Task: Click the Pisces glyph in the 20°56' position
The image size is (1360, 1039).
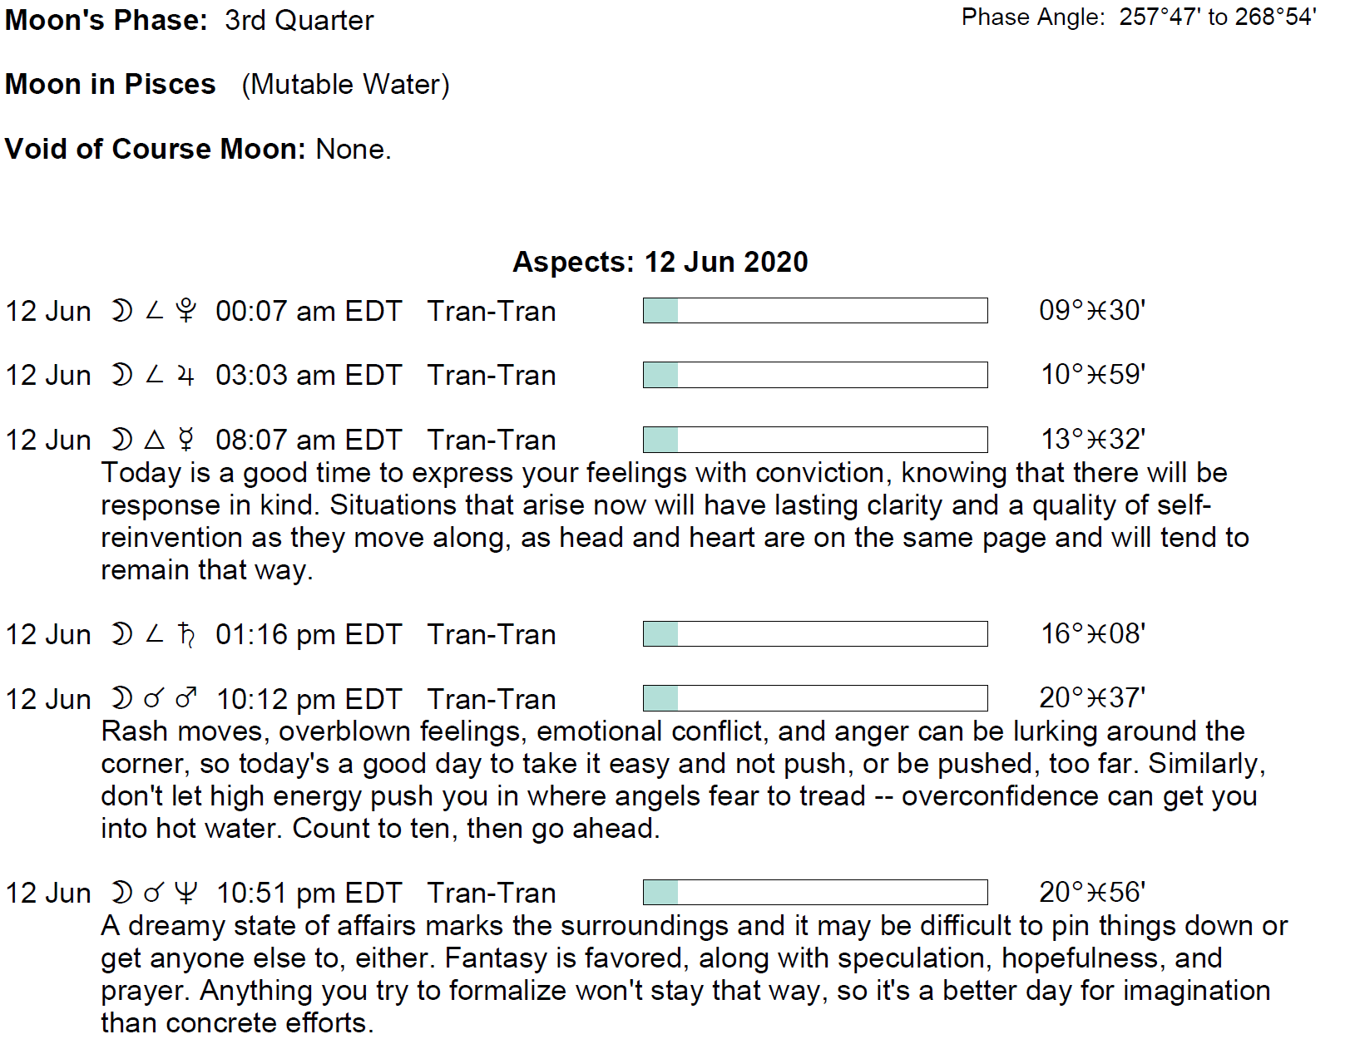Action: click(1097, 893)
